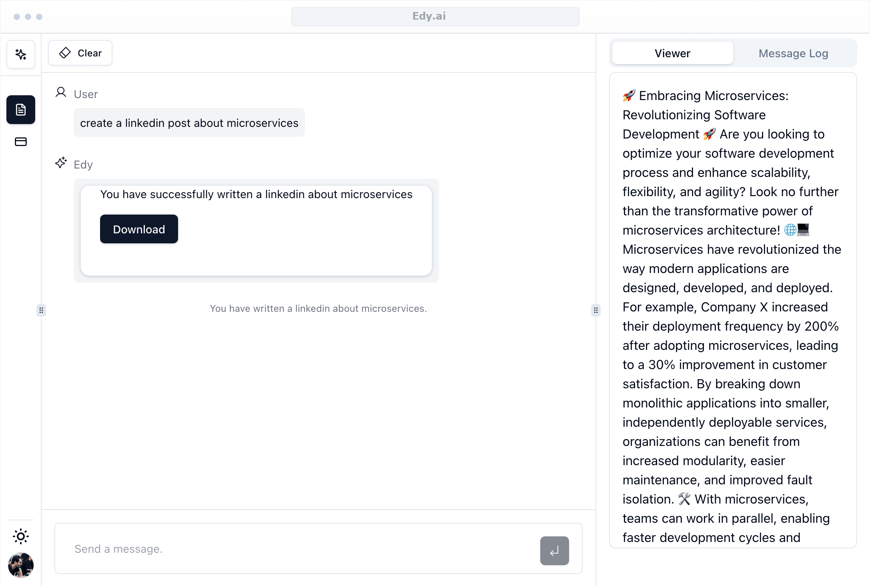Select the user message about microservices

[189, 123]
